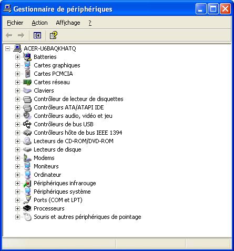234x251 pixels.
Task: Click the Moniteurs monitor icon
Action: (x=27, y=166)
